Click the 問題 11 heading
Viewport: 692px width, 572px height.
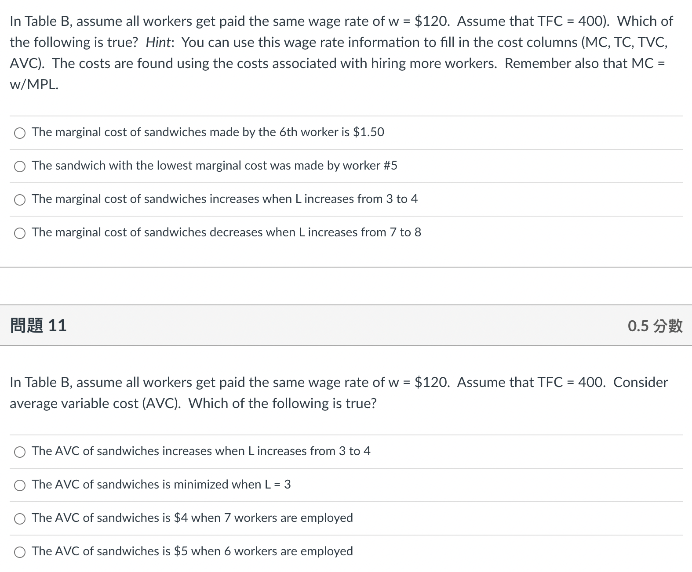click(38, 326)
